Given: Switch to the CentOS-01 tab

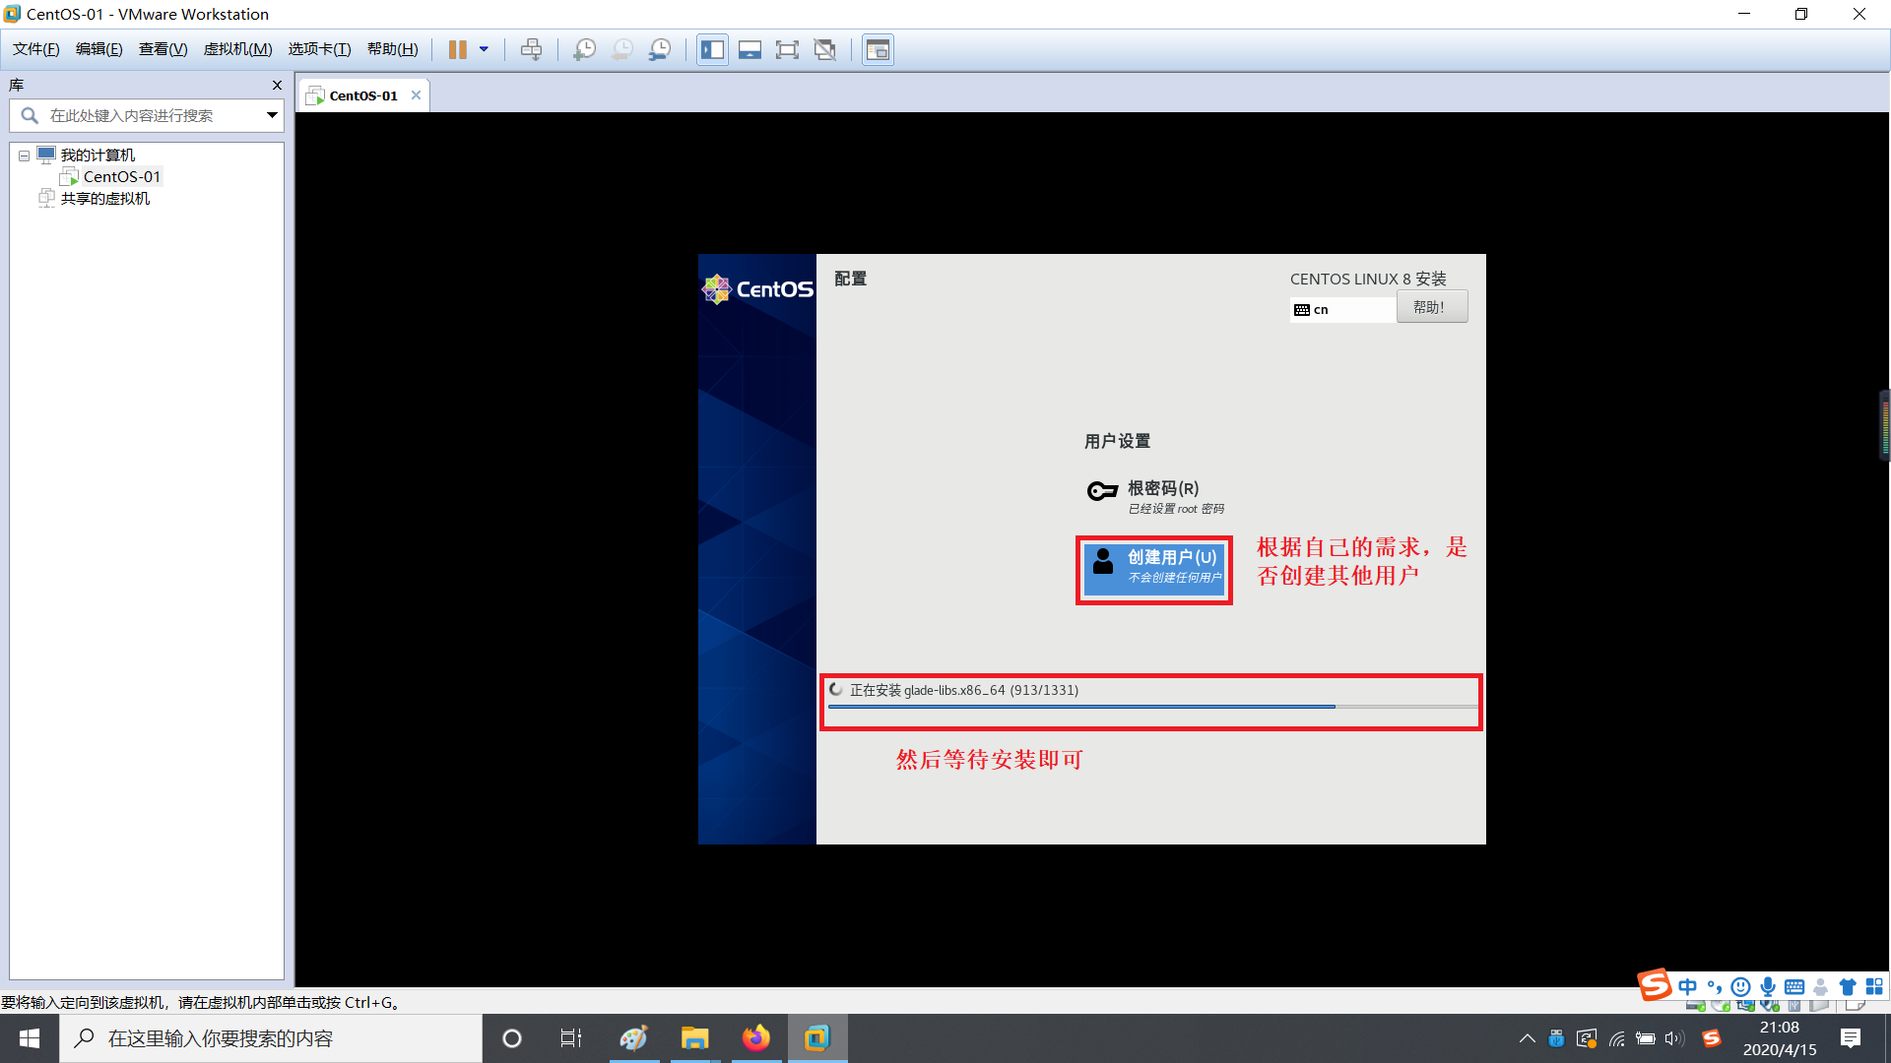Looking at the screenshot, I should pyautogui.click(x=363, y=95).
